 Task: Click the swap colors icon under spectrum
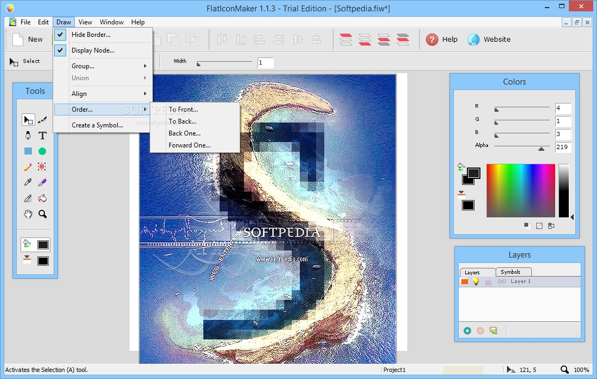coord(551,226)
